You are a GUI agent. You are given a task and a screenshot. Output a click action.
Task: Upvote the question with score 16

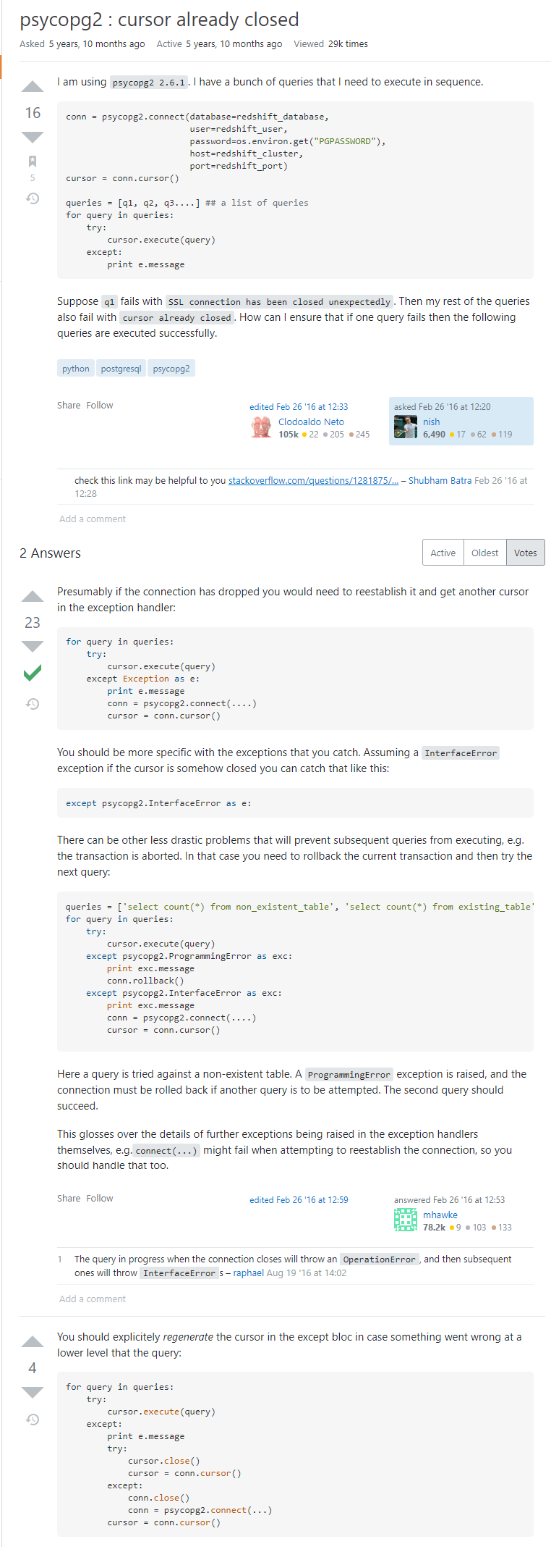pyautogui.click(x=33, y=87)
